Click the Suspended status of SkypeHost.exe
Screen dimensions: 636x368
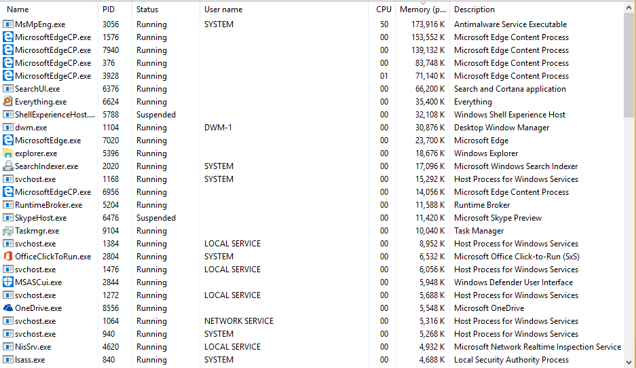tap(156, 218)
